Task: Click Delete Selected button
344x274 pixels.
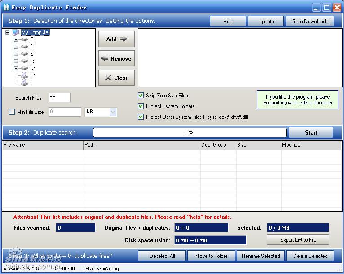Action: pos(310,256)
